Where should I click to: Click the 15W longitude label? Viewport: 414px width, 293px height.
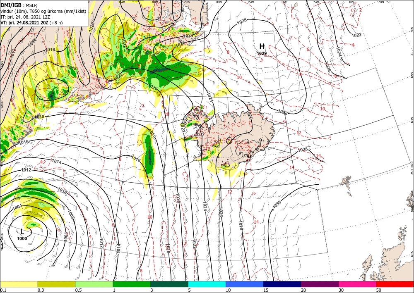250,2
